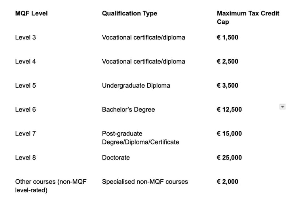This screenshot has height=201, width=304.
Task: Click the Level 6 cell
Action: coord(25,109)
